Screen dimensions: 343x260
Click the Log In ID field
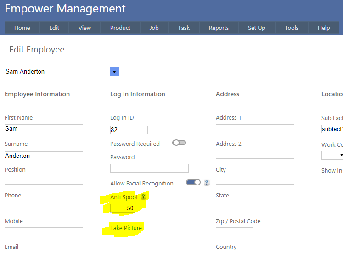tap(129, 130)
